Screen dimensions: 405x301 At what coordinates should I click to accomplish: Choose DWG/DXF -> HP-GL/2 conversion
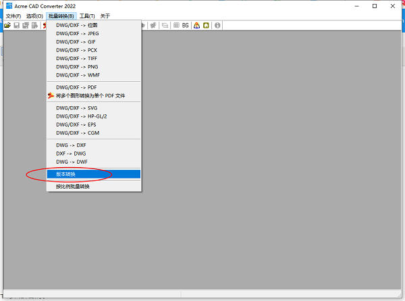(x=94, y=116)
